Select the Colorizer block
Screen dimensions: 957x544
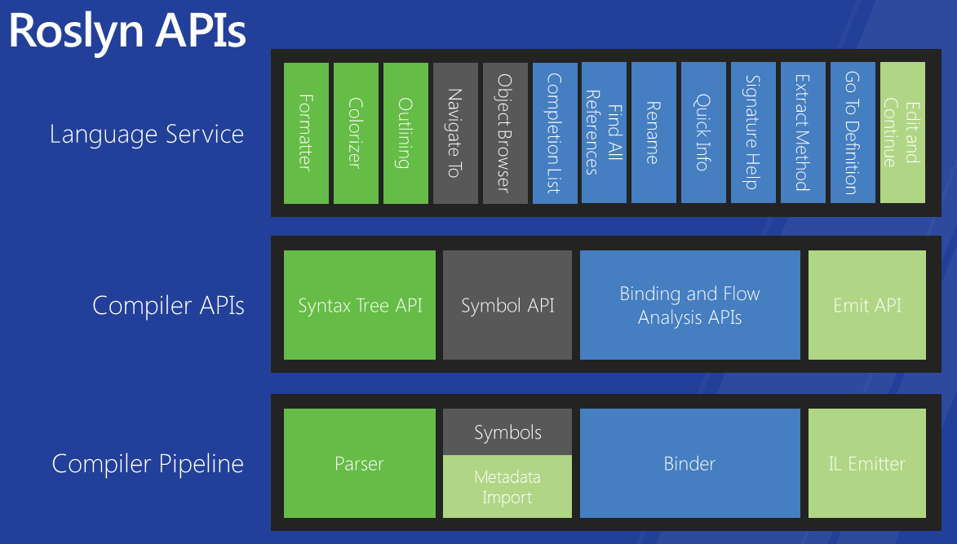coord(356,133)
